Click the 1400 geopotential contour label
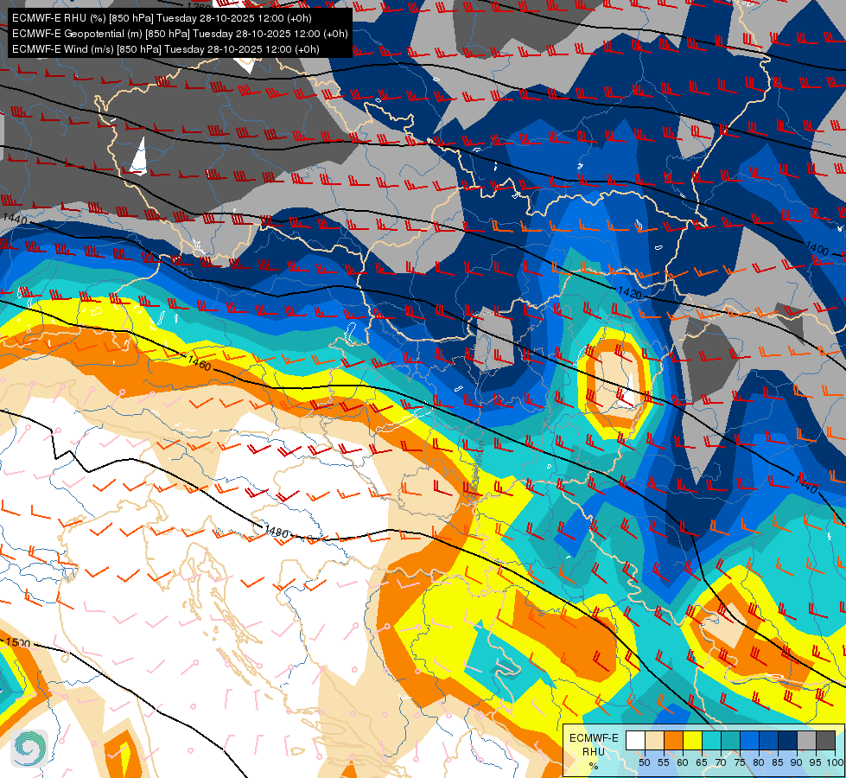 click(x=817, y=248)
